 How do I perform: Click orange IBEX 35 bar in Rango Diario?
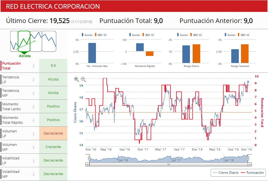click(x=196, y=54)
